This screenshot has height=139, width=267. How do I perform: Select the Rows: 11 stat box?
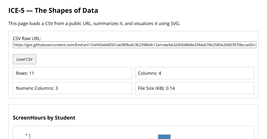tap(72, 73)
